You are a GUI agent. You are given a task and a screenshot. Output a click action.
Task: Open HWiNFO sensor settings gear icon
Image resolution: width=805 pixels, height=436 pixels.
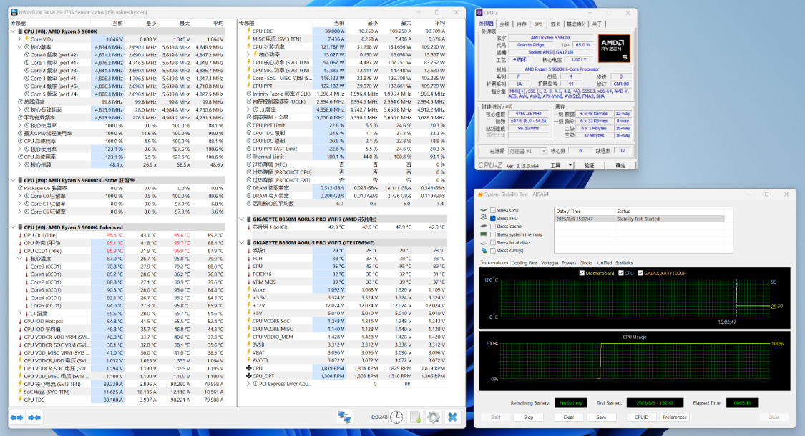pos(433,417)
